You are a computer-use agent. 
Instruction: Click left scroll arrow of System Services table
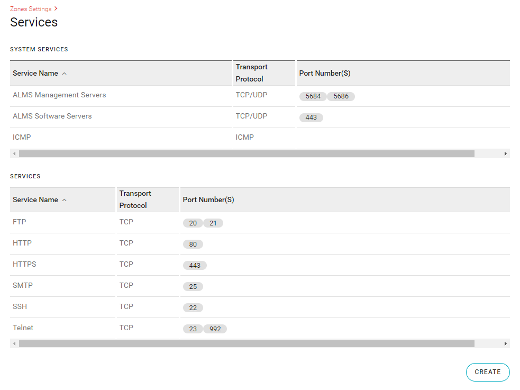(x=14, y=153)
